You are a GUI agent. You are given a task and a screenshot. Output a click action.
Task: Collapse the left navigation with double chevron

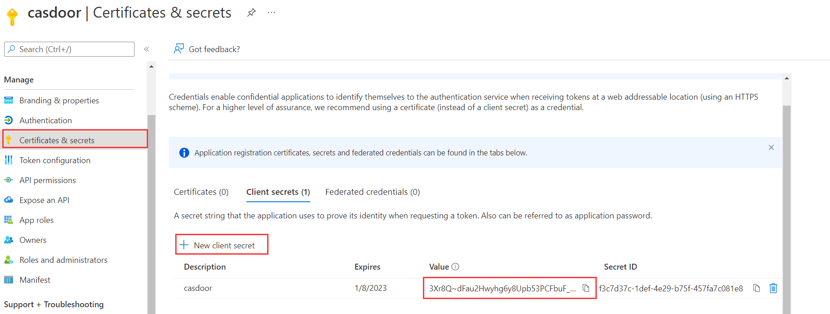coord(146,49)
